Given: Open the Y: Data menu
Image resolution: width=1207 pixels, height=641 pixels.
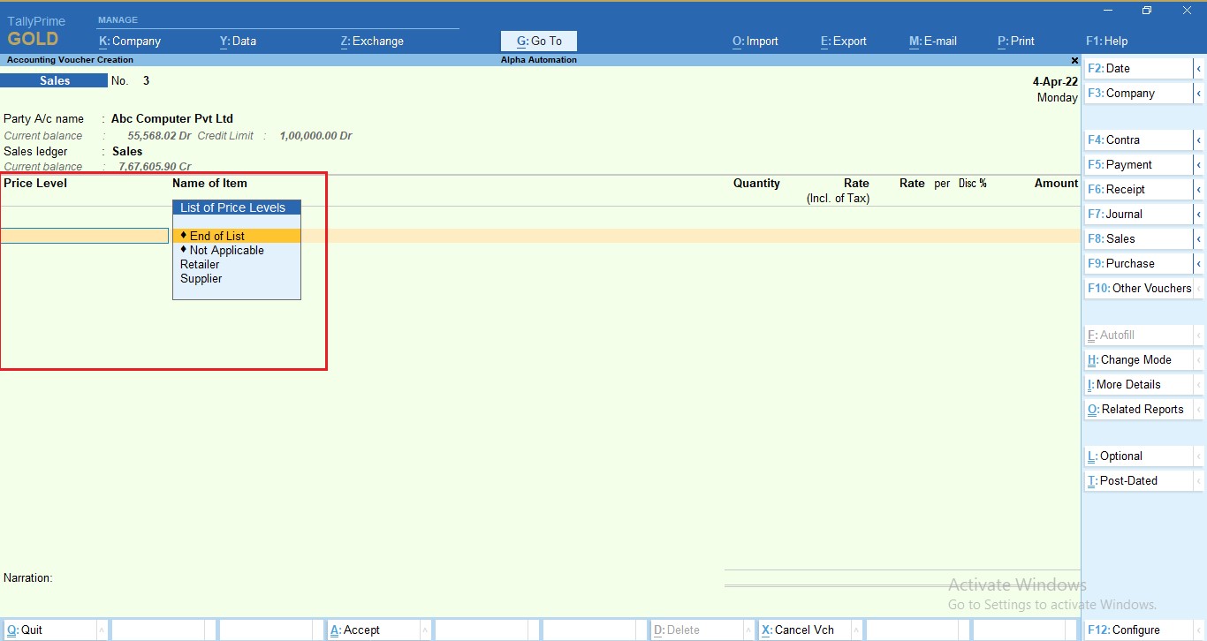Looking at the screenshot, I should 238,41.
